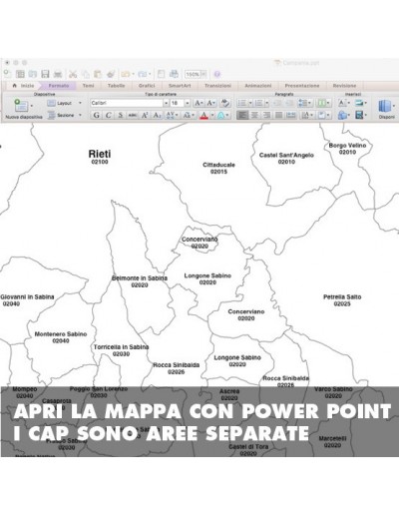This screenshot has height=516, width=399.
Task: Click the Nuova diapositiva icon
Action: coord(21,106)
